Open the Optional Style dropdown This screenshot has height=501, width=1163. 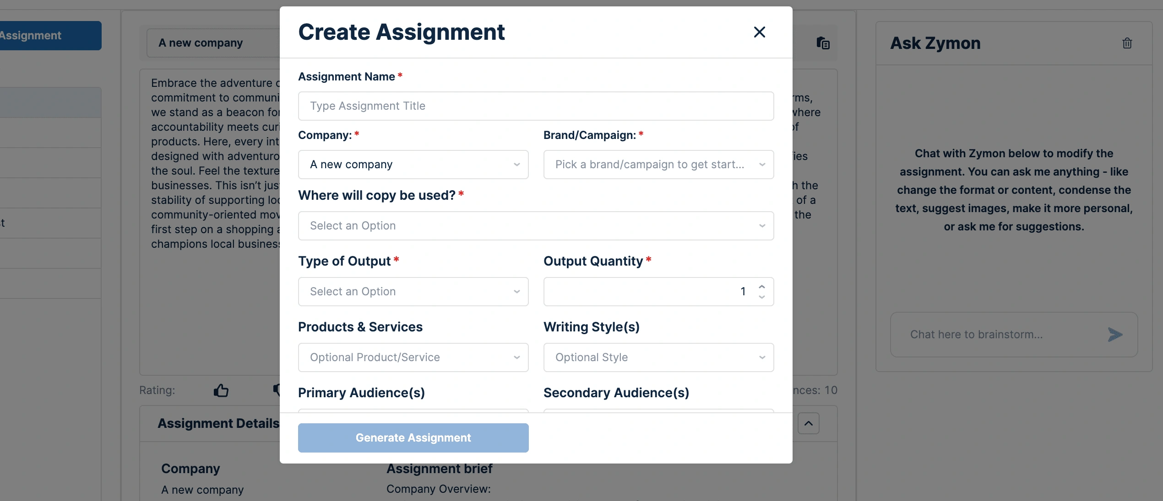[x=658, y=357]
